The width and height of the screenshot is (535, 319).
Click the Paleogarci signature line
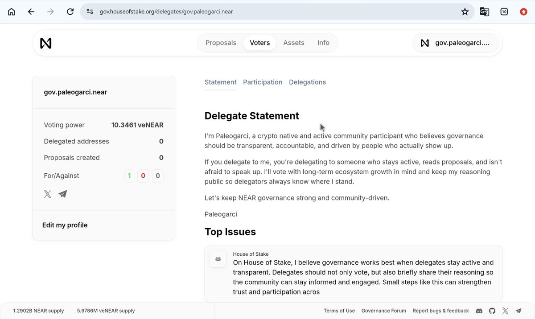click(x=221, y=214)
